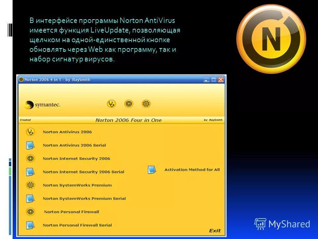Screen dimensions: 318x239
Task: Launch Norton SystemWorks Premium
Action: point(77,185)
